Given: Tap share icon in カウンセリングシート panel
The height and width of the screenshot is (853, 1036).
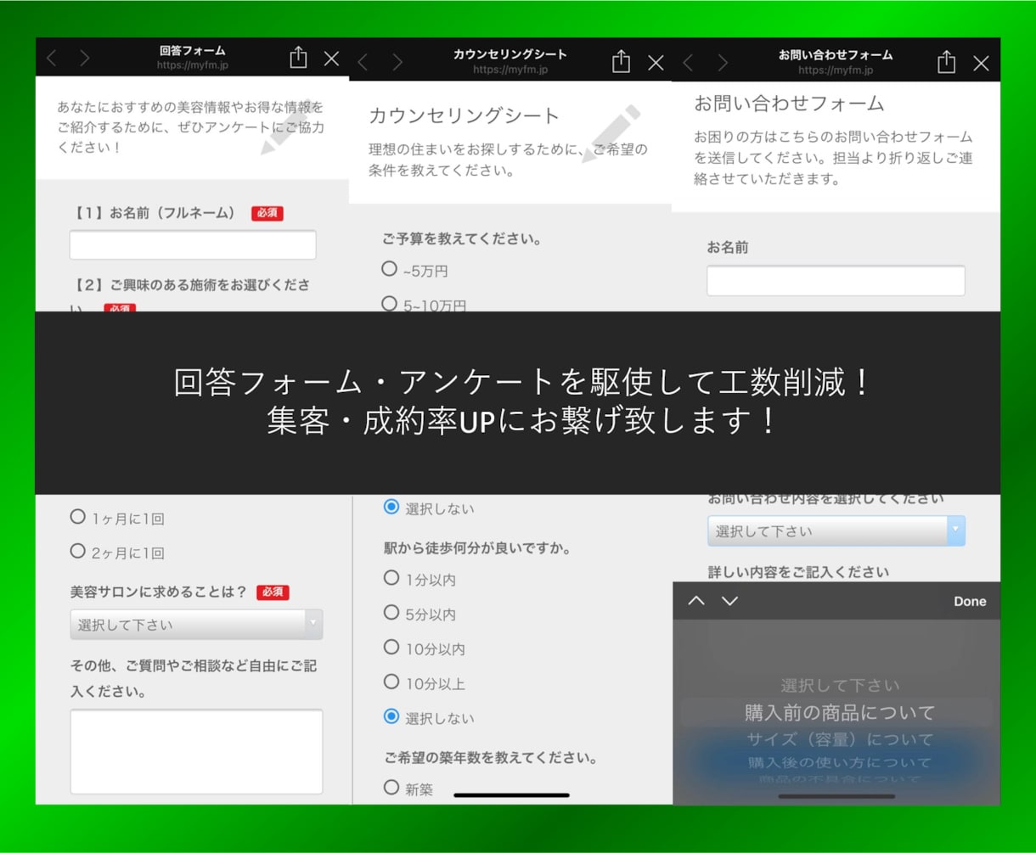Looking at the screenshot, I should point(622,61).
